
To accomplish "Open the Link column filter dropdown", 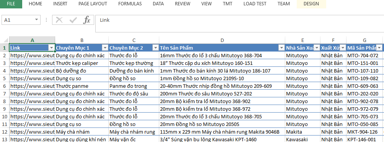I will (x=51, y=48).
